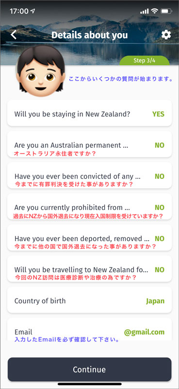Tap the location arrow beside the time
Viewport: 179px width, 389px height.
tap(33, 11)
